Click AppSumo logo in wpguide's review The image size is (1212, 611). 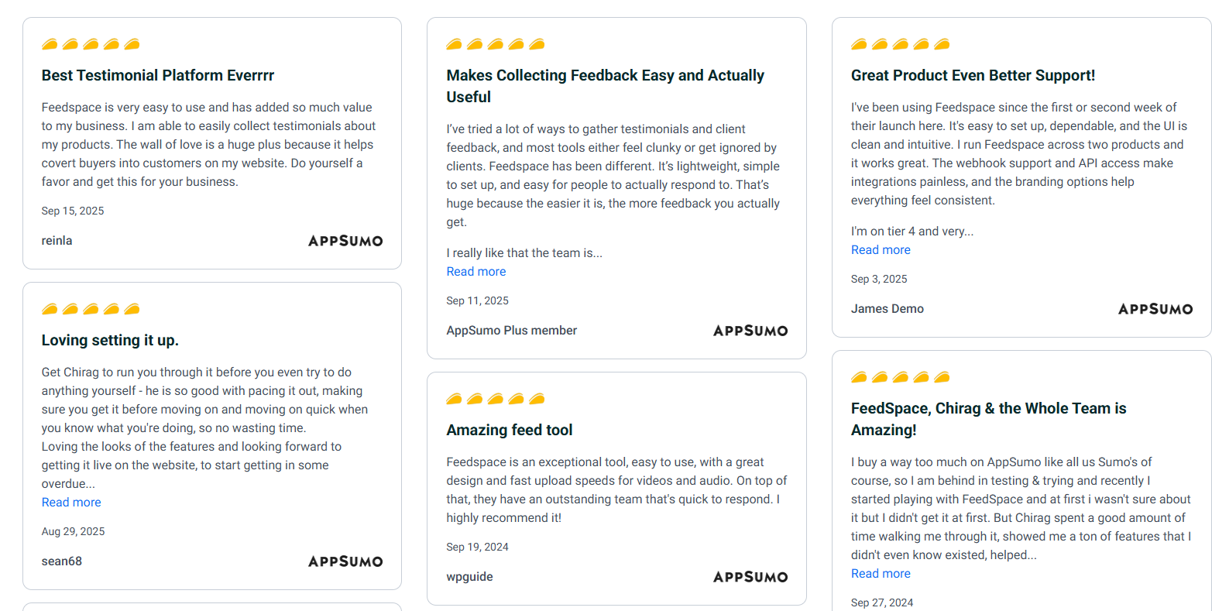(x=750, y=577)
